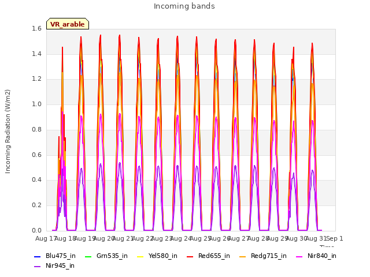Click the orange Redg715_in legend swatch

point(242,256)
